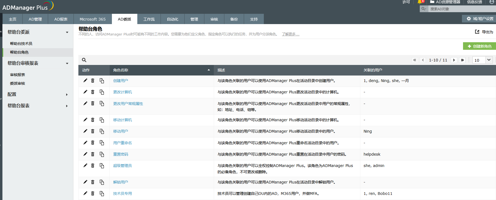Open the 了解更多 link

[x=290, y=34]
